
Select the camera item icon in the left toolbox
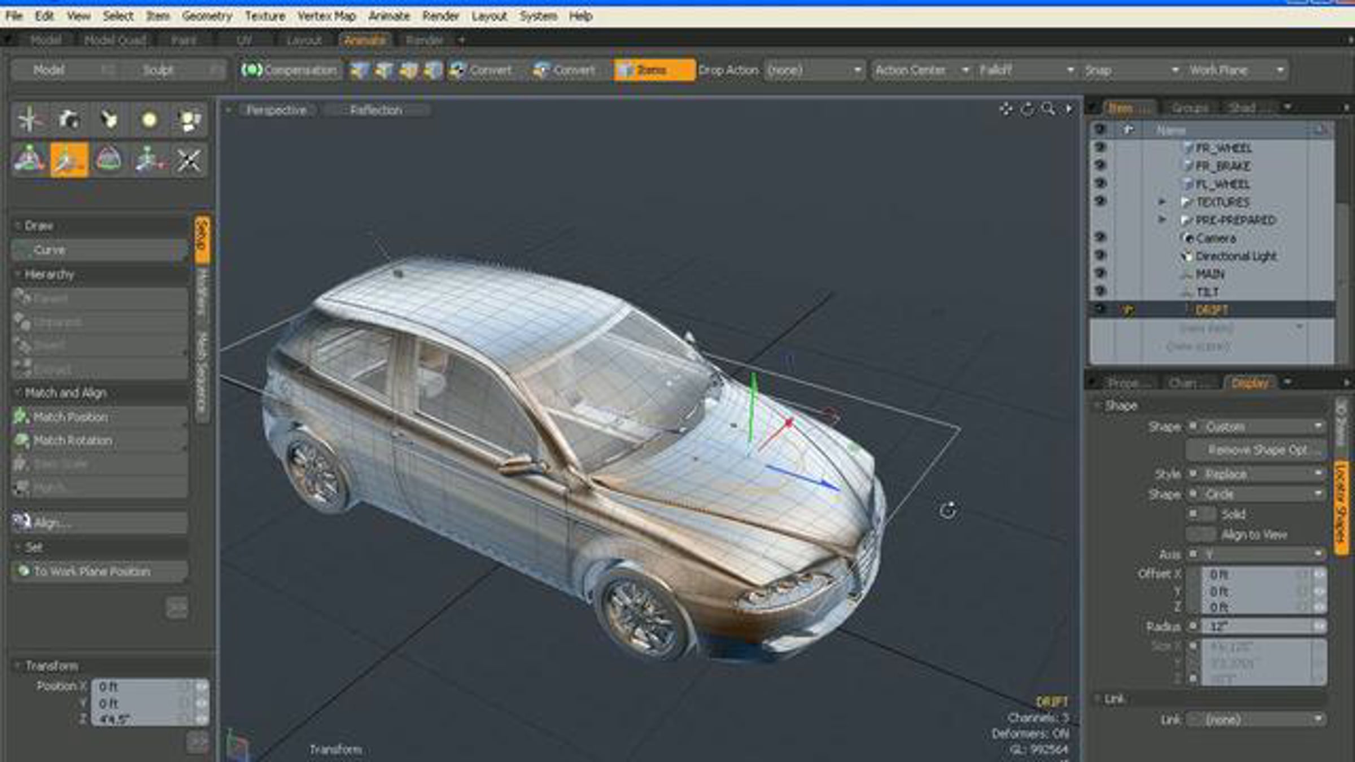click(x=69, y=119)
